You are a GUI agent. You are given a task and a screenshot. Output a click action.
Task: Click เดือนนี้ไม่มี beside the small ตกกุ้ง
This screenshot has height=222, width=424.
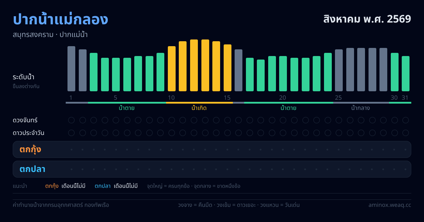73,186
